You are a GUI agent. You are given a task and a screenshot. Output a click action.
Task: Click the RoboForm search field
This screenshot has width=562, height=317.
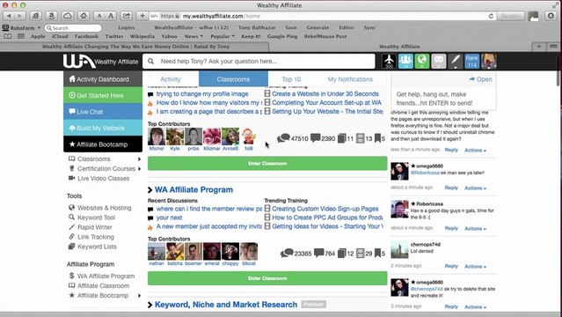[x=73, y=27]
